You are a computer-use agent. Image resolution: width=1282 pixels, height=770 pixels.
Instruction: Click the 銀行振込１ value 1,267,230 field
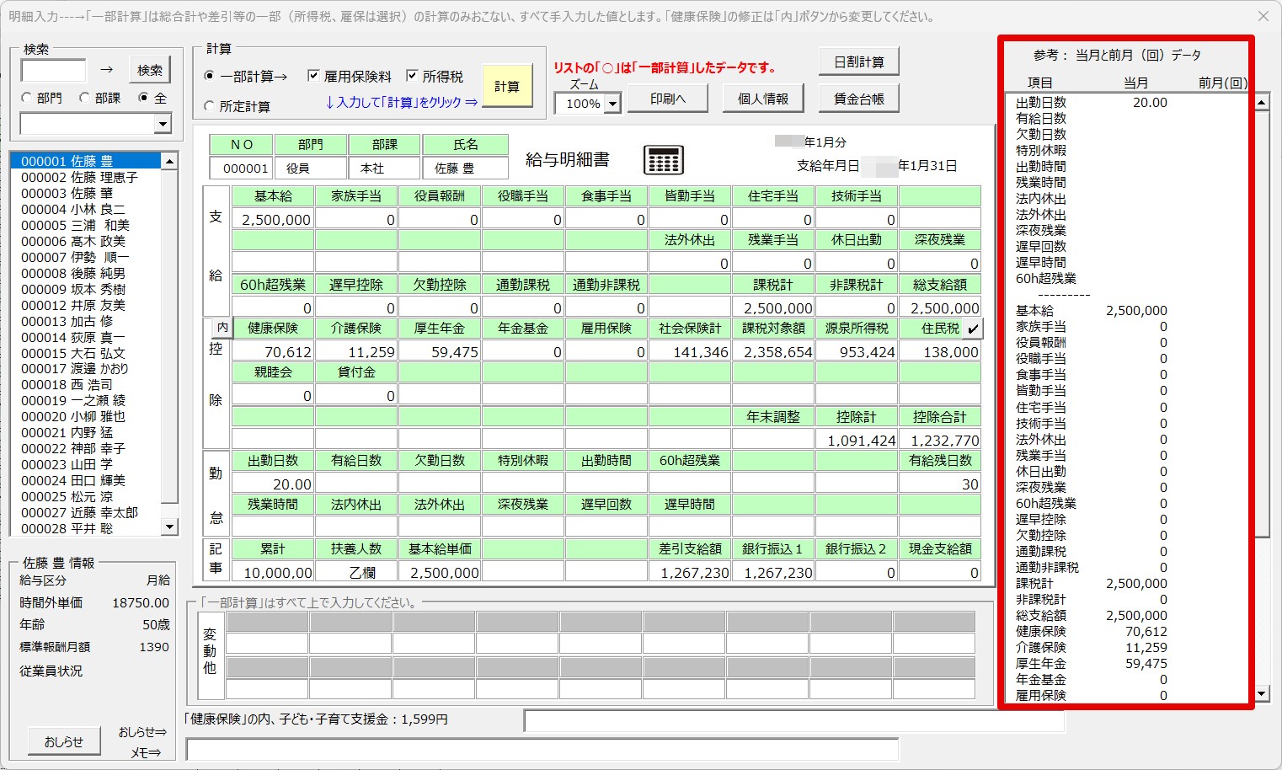pos(772,572)
